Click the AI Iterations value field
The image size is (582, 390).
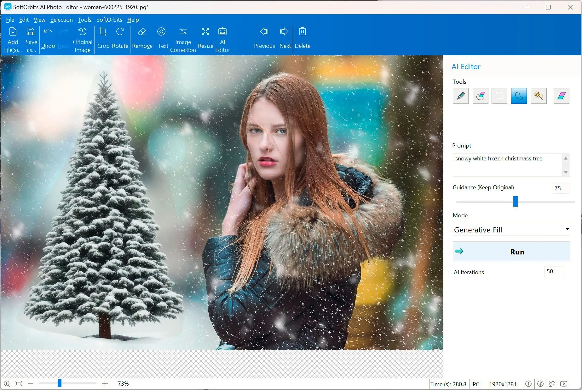[554, 272]
